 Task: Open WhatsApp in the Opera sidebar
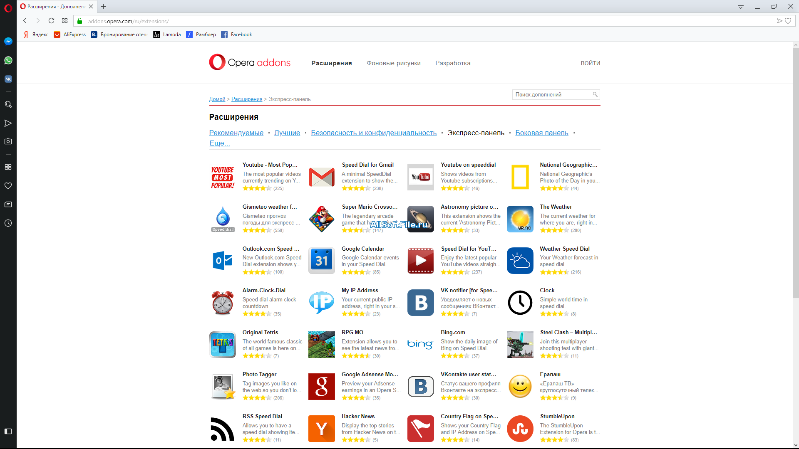point(8,60)
